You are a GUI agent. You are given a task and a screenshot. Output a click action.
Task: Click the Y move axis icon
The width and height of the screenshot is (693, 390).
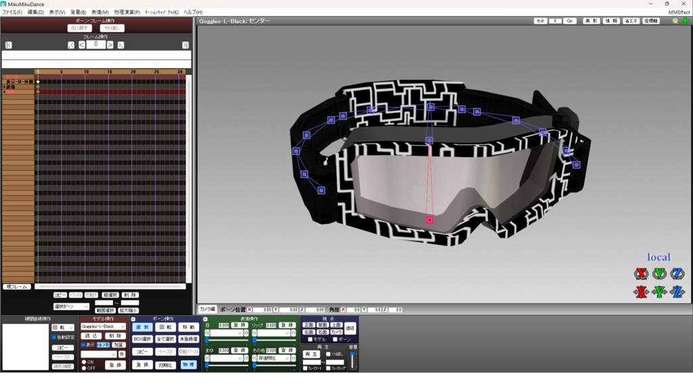pos(659,292)
